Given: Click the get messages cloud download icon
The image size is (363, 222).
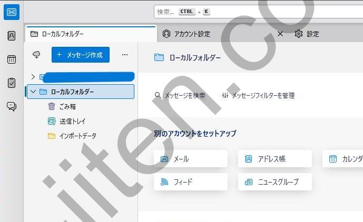Looking at the screenshot, I should [x=36, y=55].
